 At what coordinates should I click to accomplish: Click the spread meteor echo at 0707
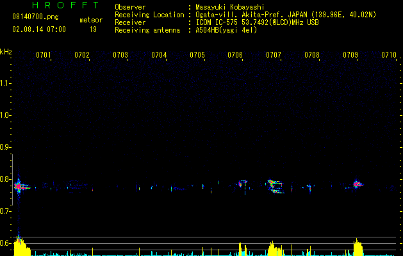click(x=276, y=186)
